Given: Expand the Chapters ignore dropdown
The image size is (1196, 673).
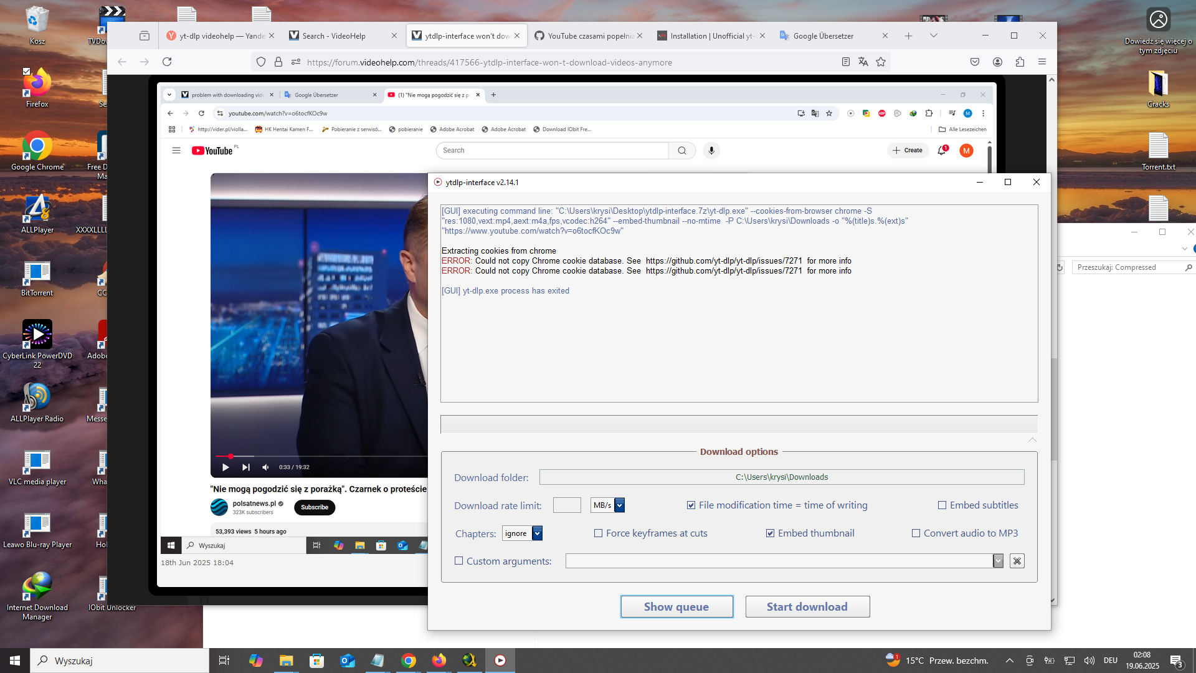Looking at the screenshot, I should pos(537,533).
